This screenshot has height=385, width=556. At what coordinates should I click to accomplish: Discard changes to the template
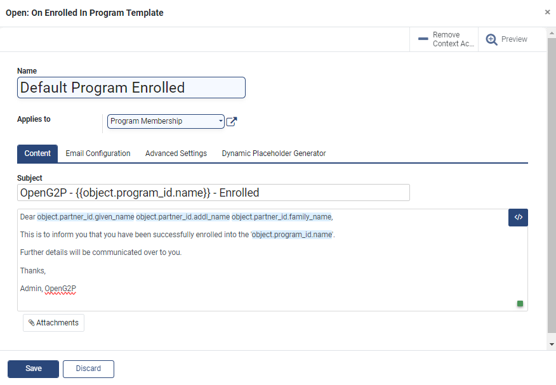tap(88, 369)
